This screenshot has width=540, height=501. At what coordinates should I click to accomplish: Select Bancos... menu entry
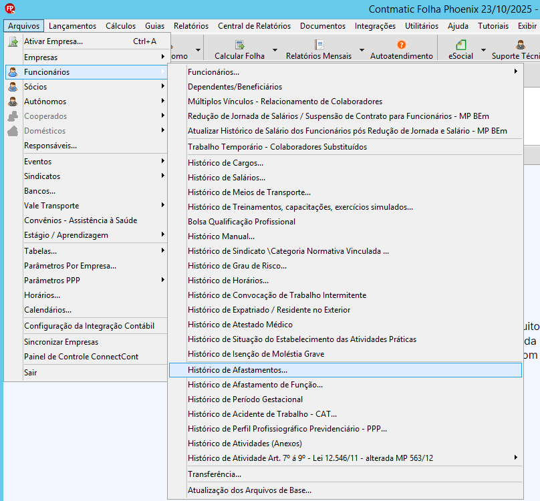tap(86, 191)
